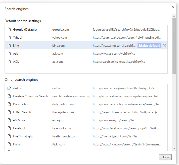Click the page icon next to AOL
Image resolution: width=179 pixels, height=165 pixels.
9,61
